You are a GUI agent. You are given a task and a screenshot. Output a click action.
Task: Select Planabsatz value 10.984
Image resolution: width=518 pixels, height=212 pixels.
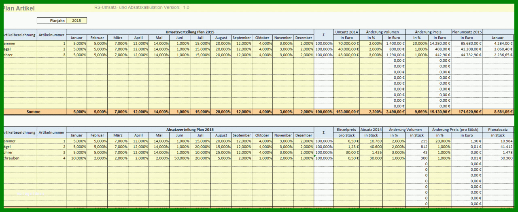pyautogui.click(x=497, y=141)
